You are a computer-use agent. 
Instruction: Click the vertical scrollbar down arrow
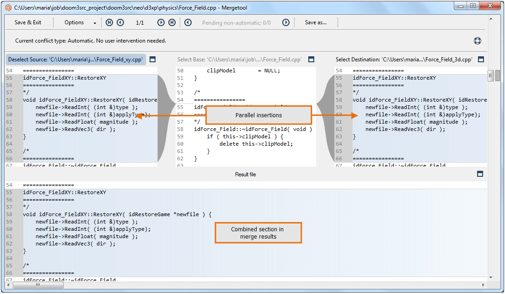491,277
